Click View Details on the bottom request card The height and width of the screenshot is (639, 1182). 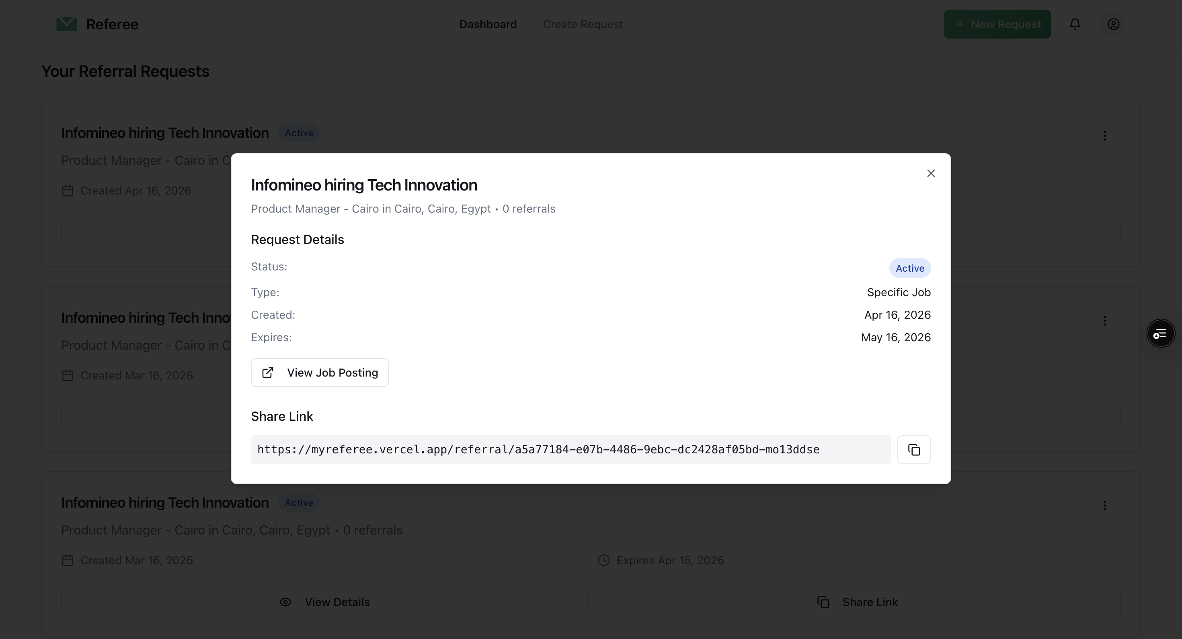(324, 602)
